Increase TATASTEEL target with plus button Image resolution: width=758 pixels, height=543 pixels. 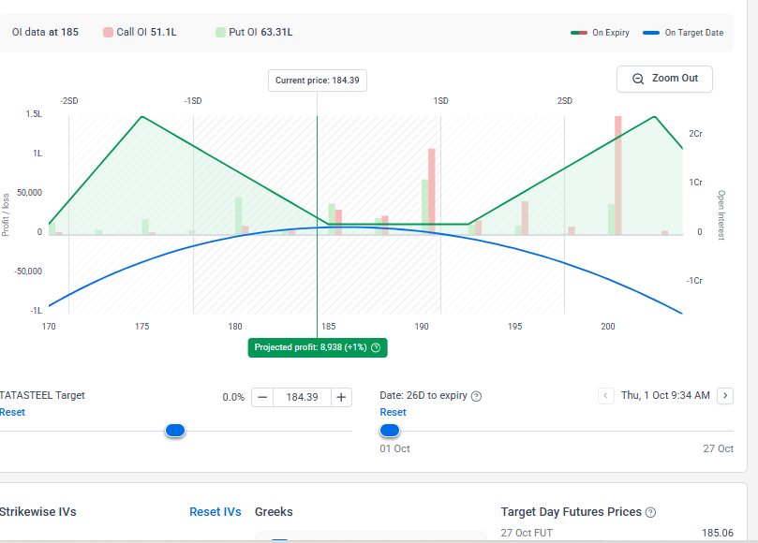pos(341,397)
